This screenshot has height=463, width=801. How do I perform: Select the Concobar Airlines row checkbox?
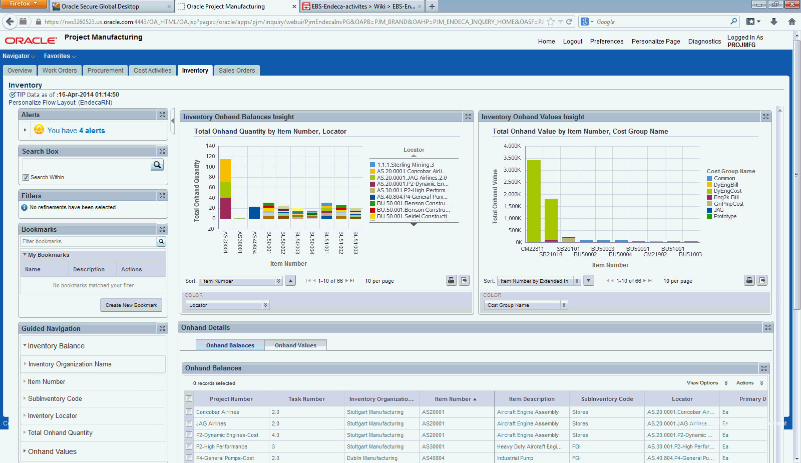[189, 412]
